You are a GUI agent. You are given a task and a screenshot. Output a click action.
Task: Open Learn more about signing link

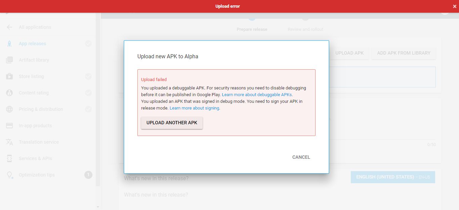(194, 108)
